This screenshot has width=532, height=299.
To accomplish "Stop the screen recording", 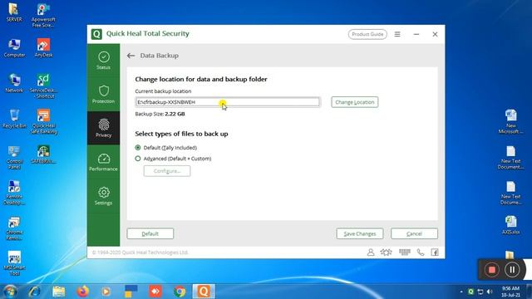I will coord(491,270).
